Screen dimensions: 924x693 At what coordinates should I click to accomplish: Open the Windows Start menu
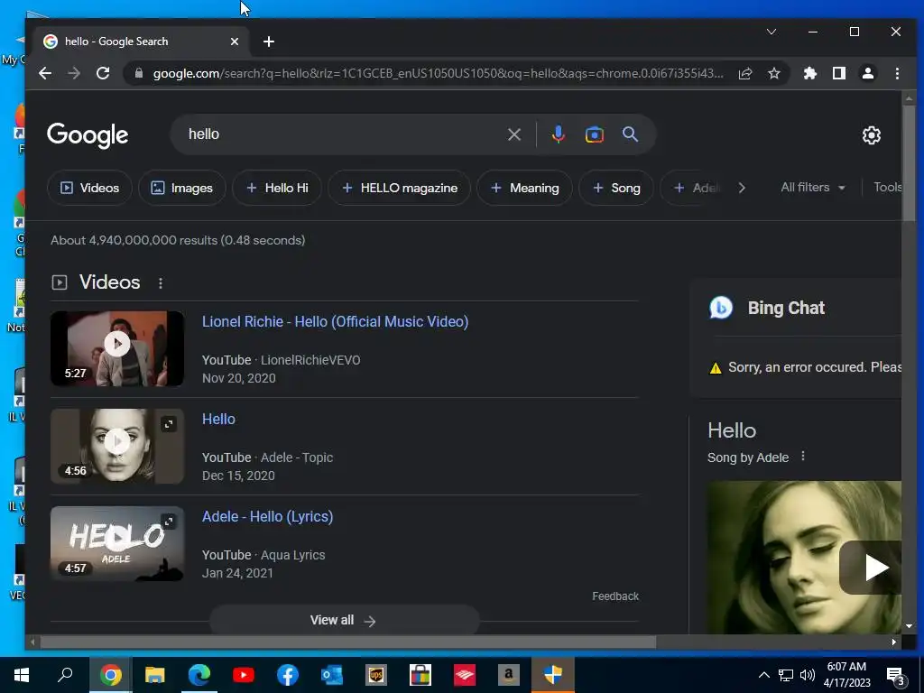22,675
